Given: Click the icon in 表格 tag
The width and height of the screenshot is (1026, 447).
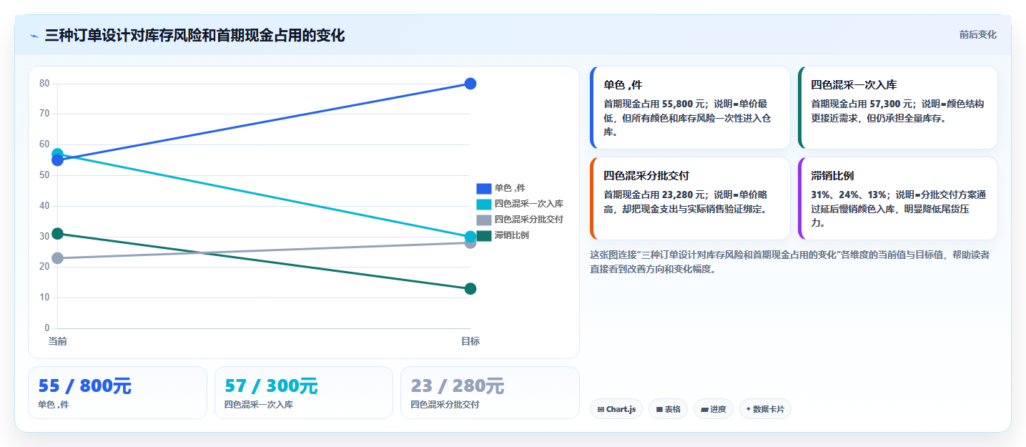Looking at the screenshot, I should [659, 410].
